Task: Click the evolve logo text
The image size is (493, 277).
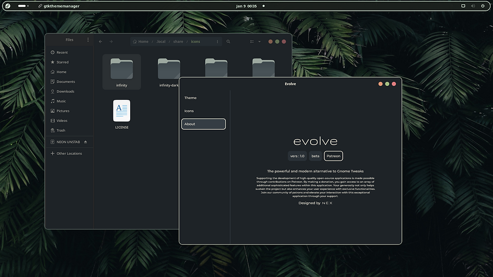Action: point(316,141)
